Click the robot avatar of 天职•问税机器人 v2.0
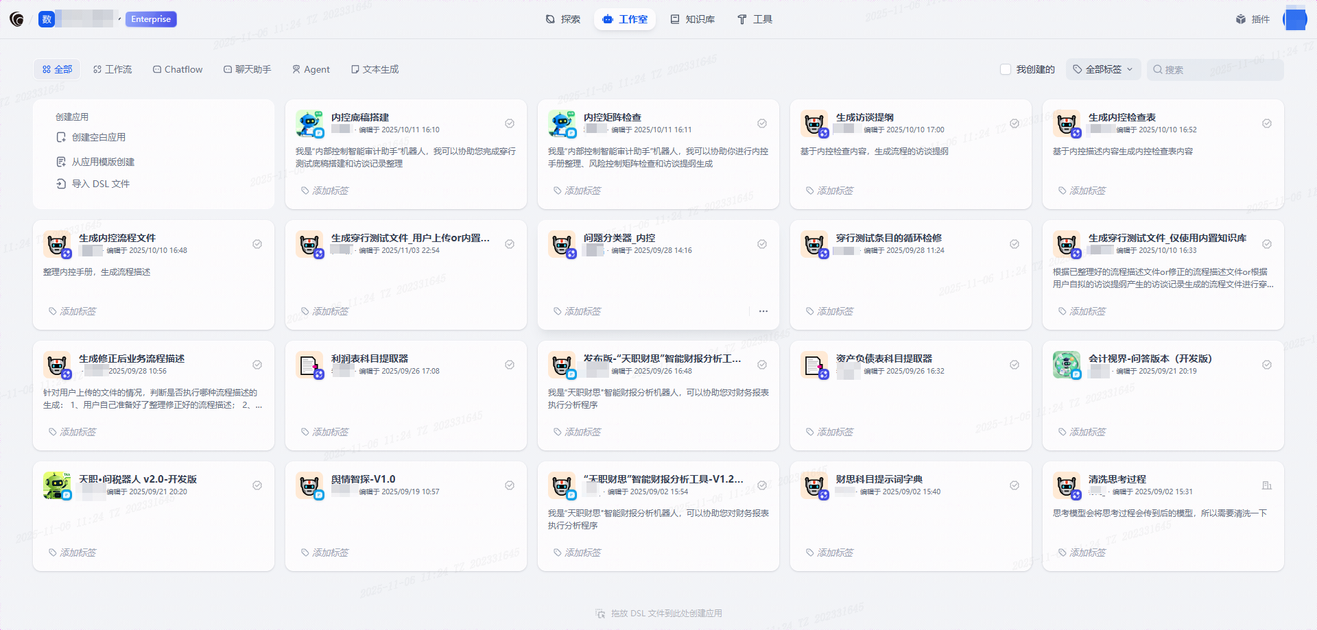 point(58,485)
